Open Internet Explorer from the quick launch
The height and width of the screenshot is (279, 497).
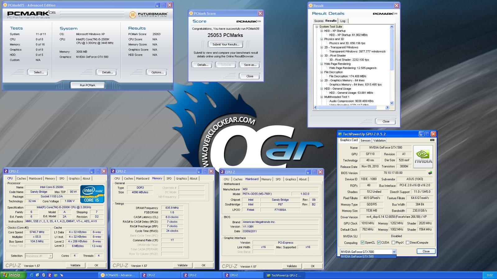tap(32, 275)
